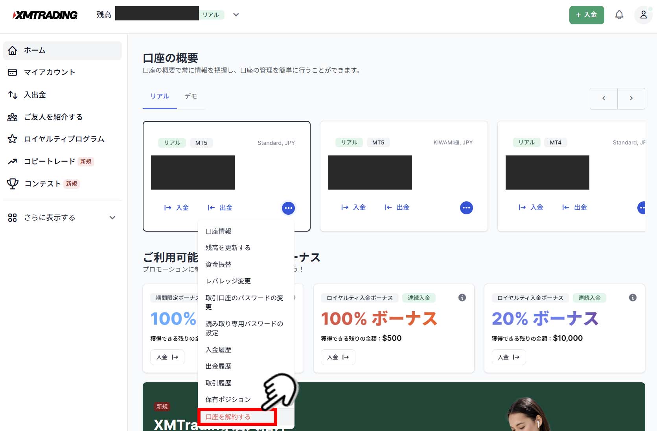Click the trophy icon beside コンテスト
This screenshot has width=657, height=431.
13,184
